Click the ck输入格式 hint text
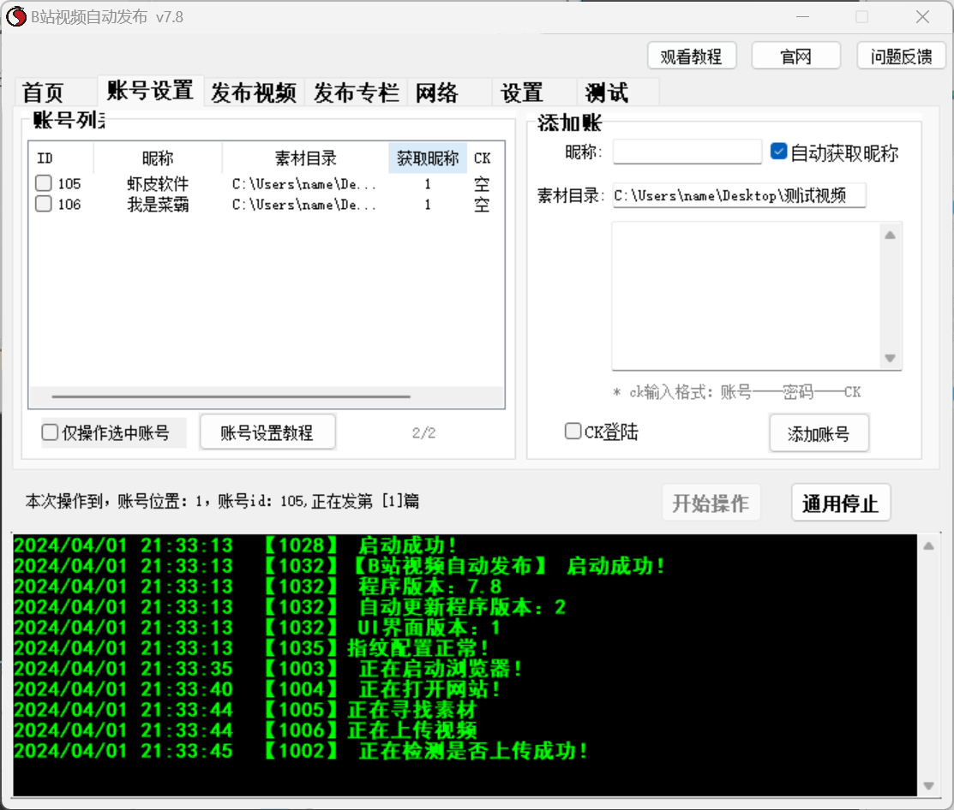The width and height of the screenshot is (954, 810). pyautogui.click(x=737, y=392)
